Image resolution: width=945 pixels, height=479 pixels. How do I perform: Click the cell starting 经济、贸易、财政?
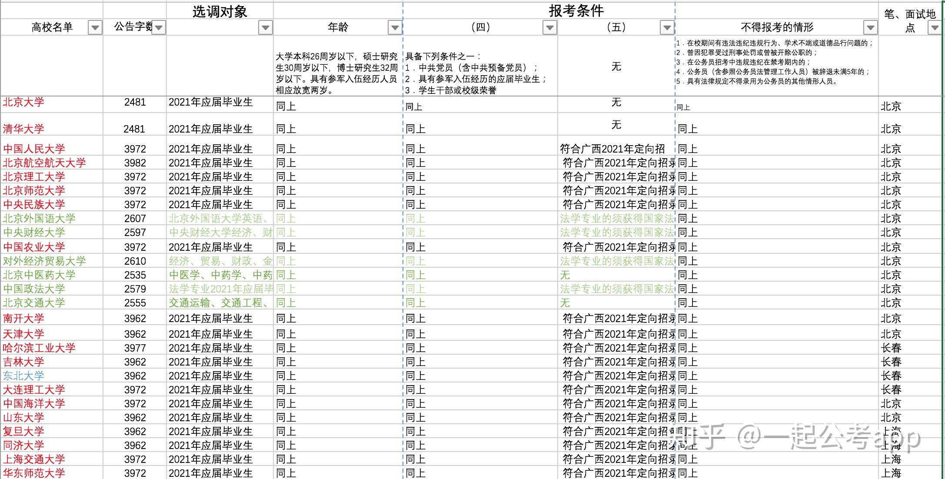220,261
